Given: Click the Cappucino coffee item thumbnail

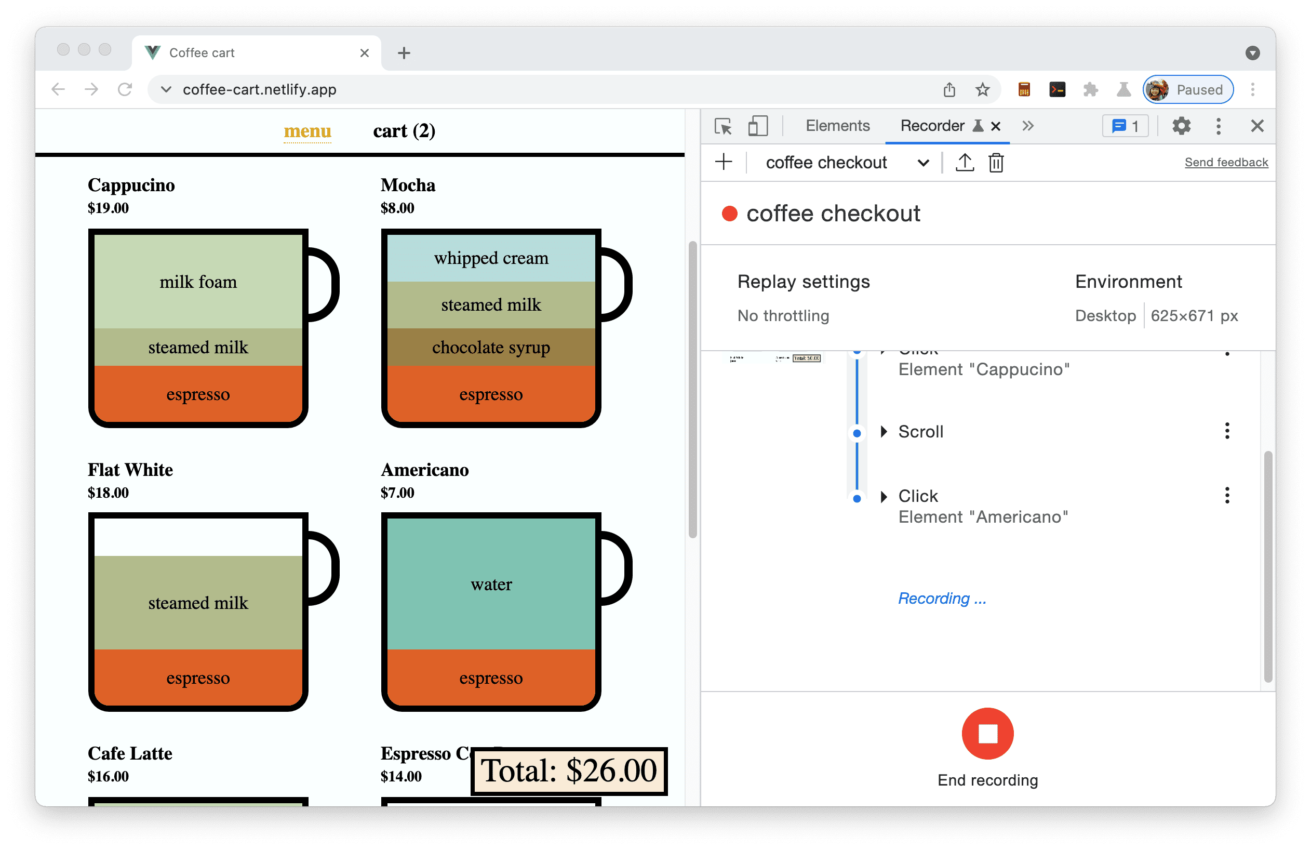Looking at the screenshot, I should [x=198, y=325].
